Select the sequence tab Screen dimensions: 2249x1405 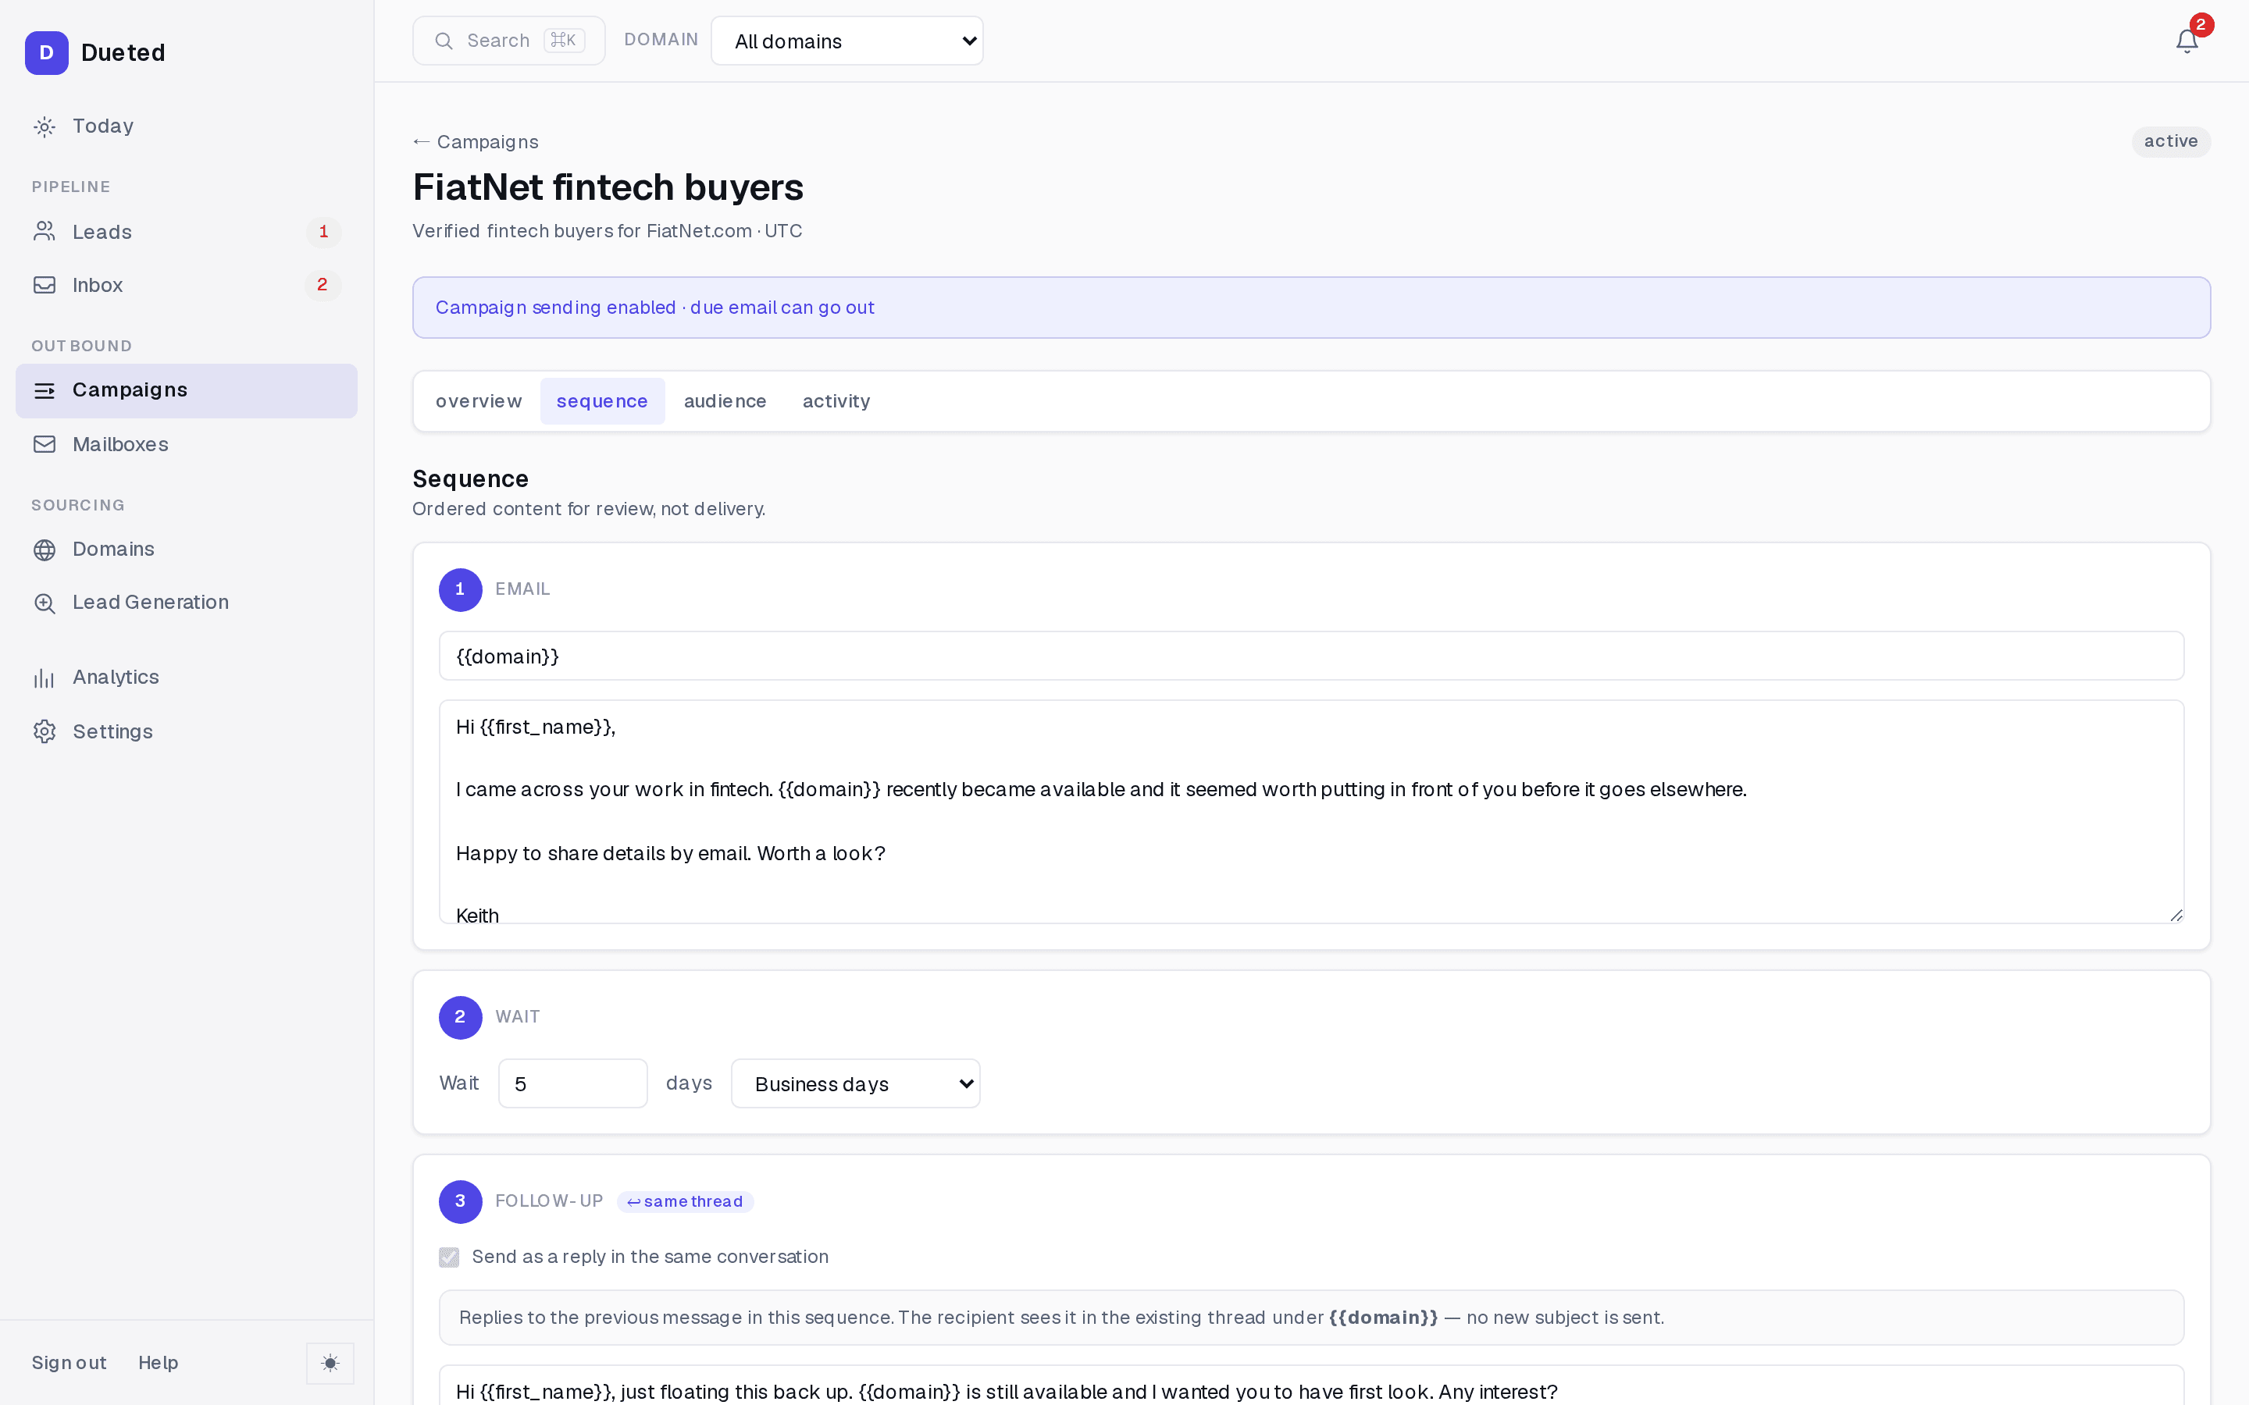pos(602,401)
